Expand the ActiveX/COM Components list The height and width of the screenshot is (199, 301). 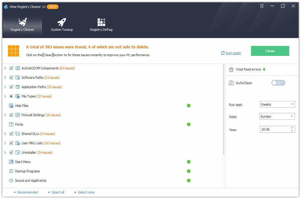5,68
